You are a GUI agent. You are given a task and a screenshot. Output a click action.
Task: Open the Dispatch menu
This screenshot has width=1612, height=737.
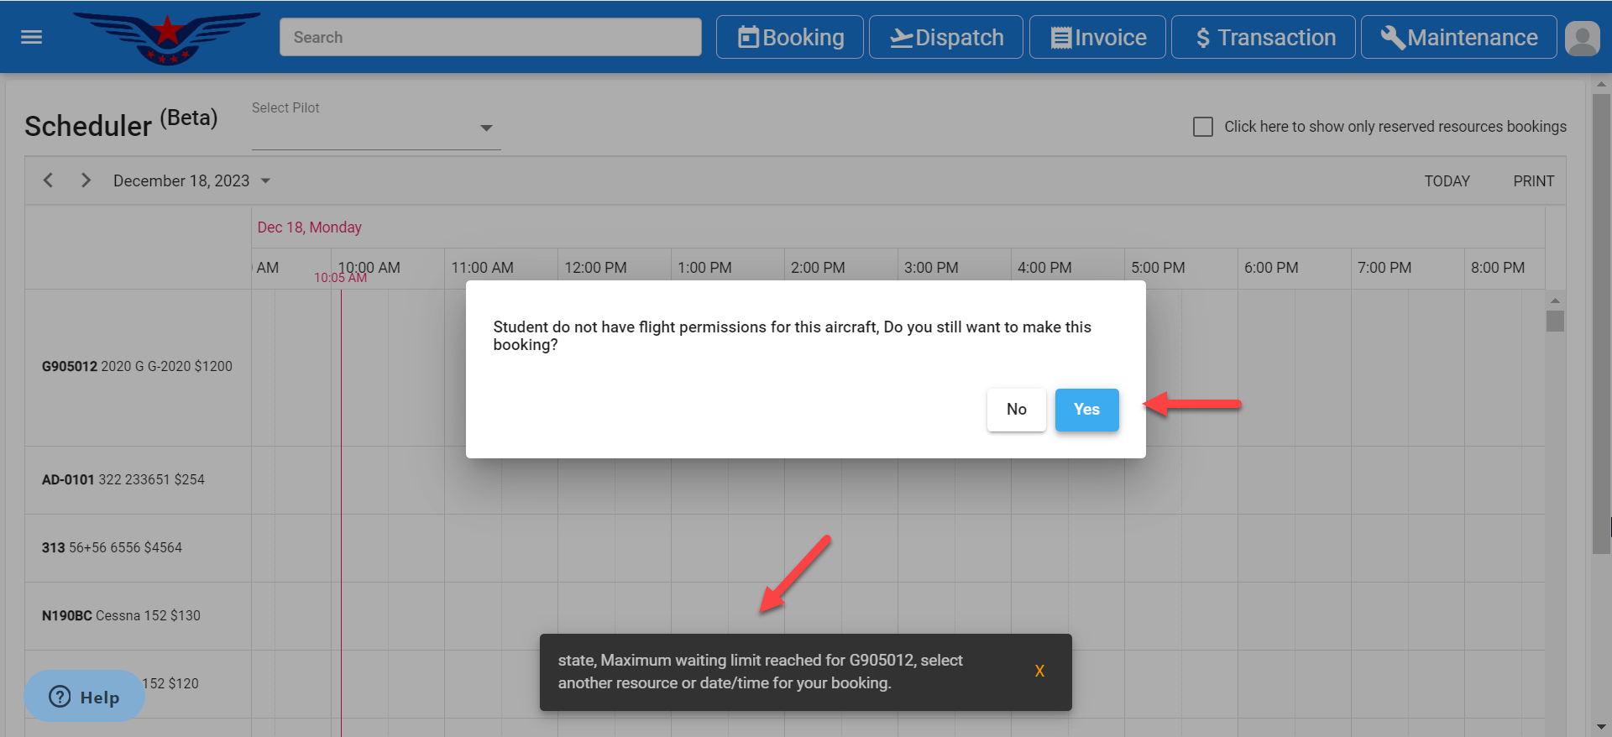click(945, 38)
